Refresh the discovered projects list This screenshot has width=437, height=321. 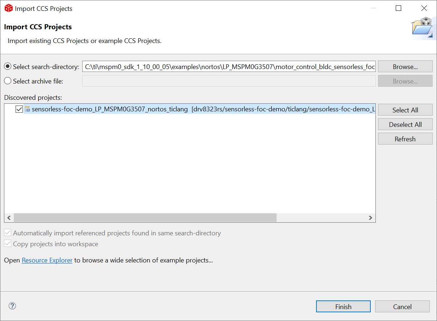coord(405,139)
